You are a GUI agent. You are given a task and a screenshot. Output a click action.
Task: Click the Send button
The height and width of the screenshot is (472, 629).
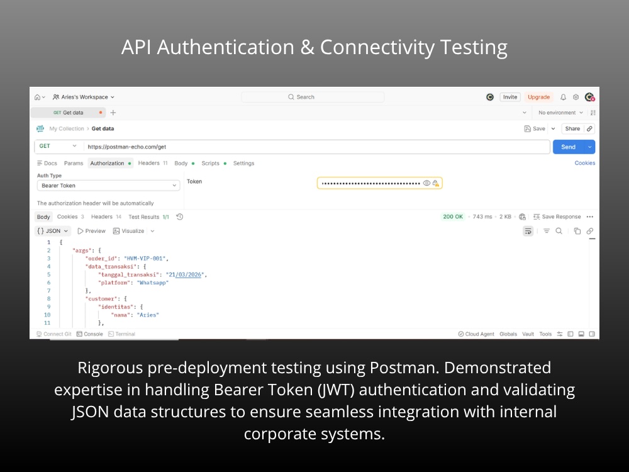568,147
